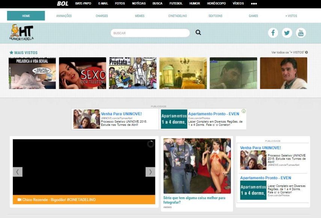
Task: Select the Games tab
Action: (253, 16)
